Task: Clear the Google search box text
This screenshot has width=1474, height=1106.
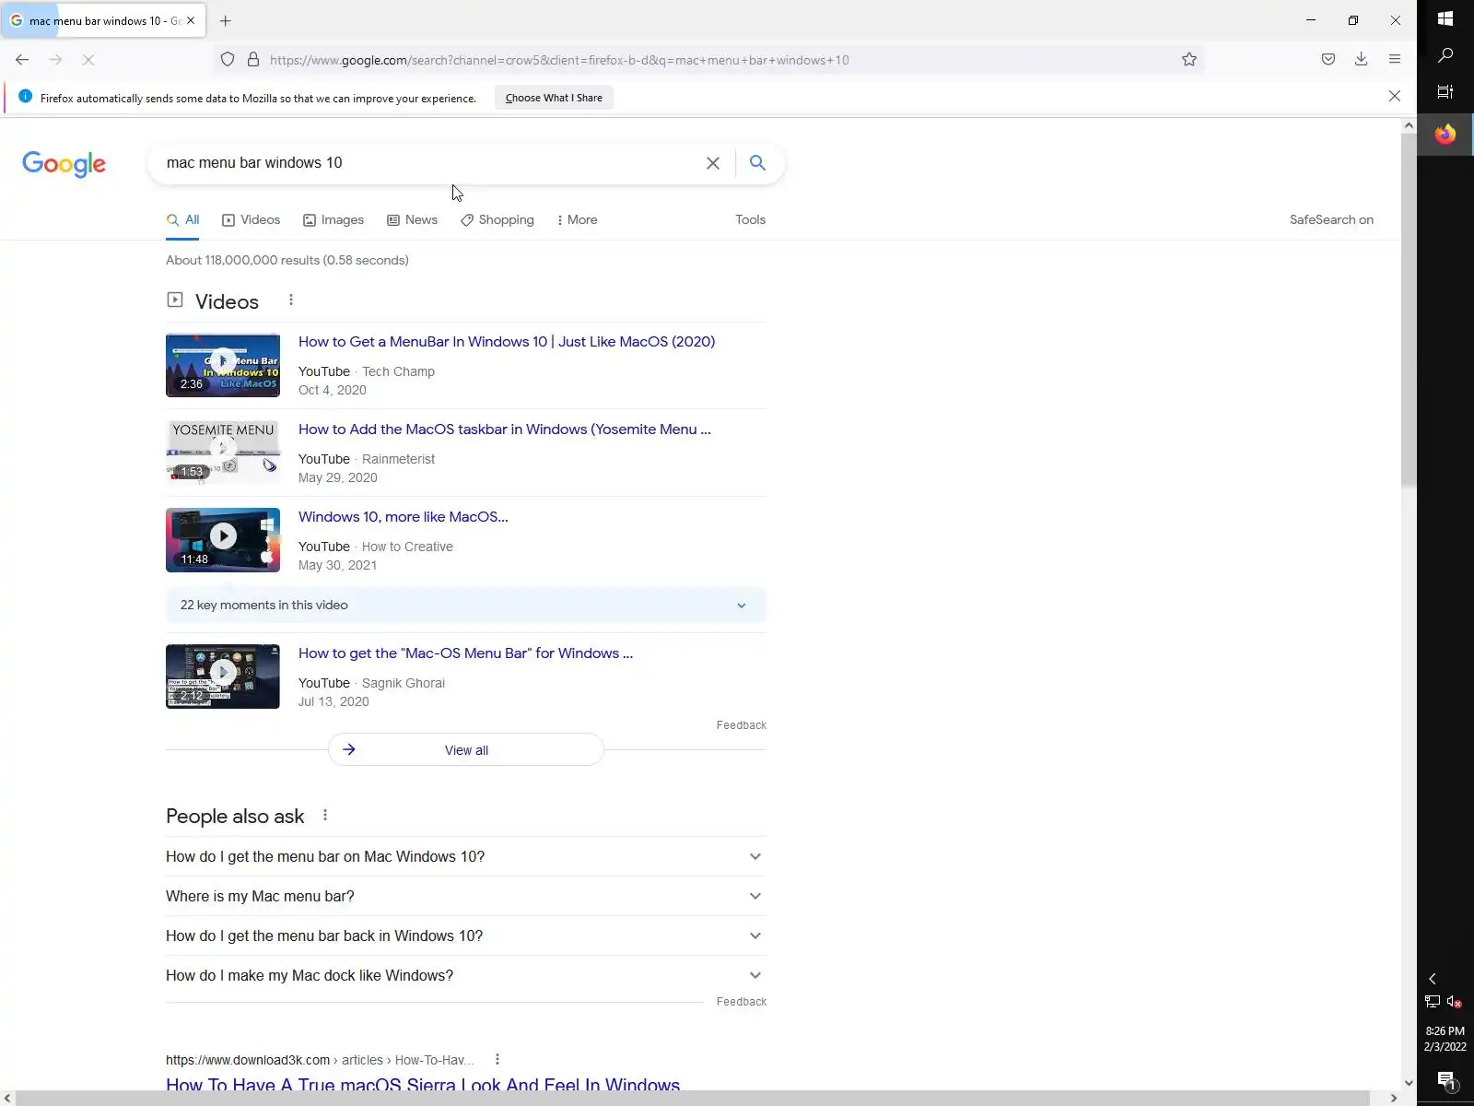Action: (713, 163)
